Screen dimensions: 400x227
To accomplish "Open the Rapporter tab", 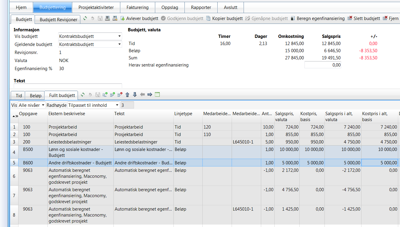I will [201, 7].
